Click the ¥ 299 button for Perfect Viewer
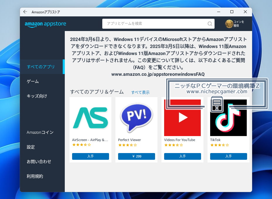This screenshot has width=272, height=199. coord(137,156)
